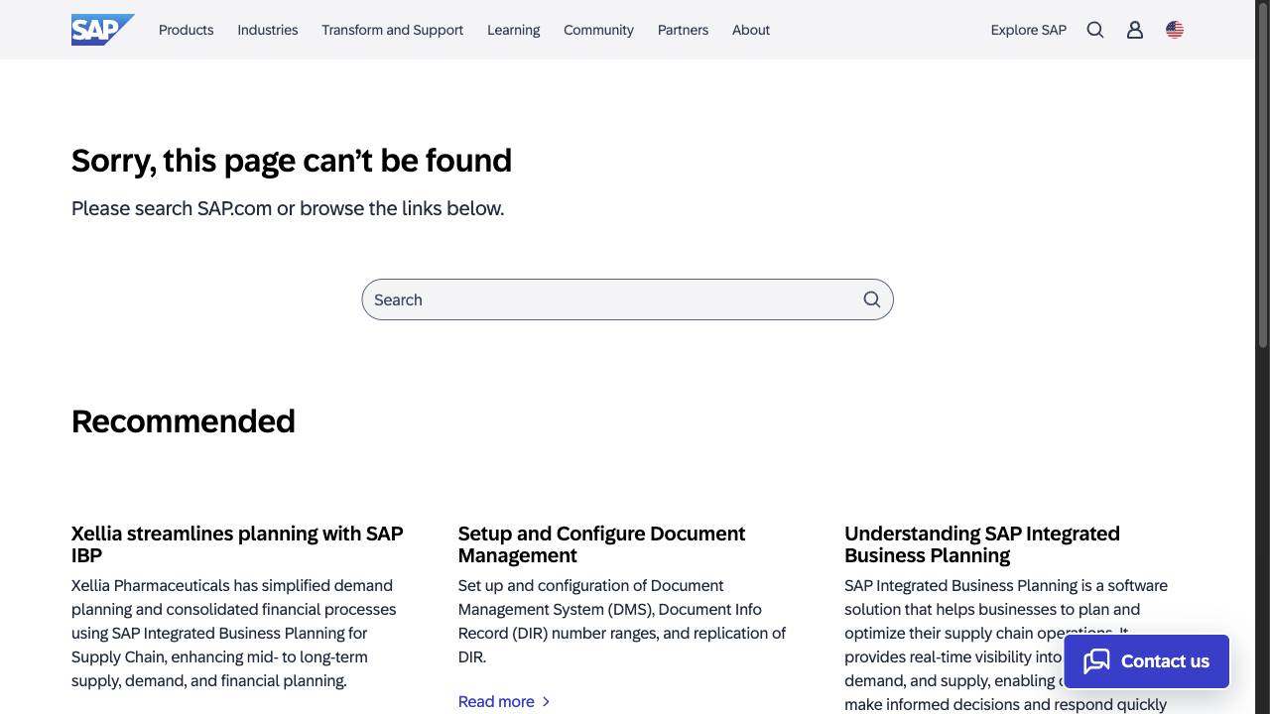Focus the page Search input field
1270x714 pixels.
click(x=627, y=299)
